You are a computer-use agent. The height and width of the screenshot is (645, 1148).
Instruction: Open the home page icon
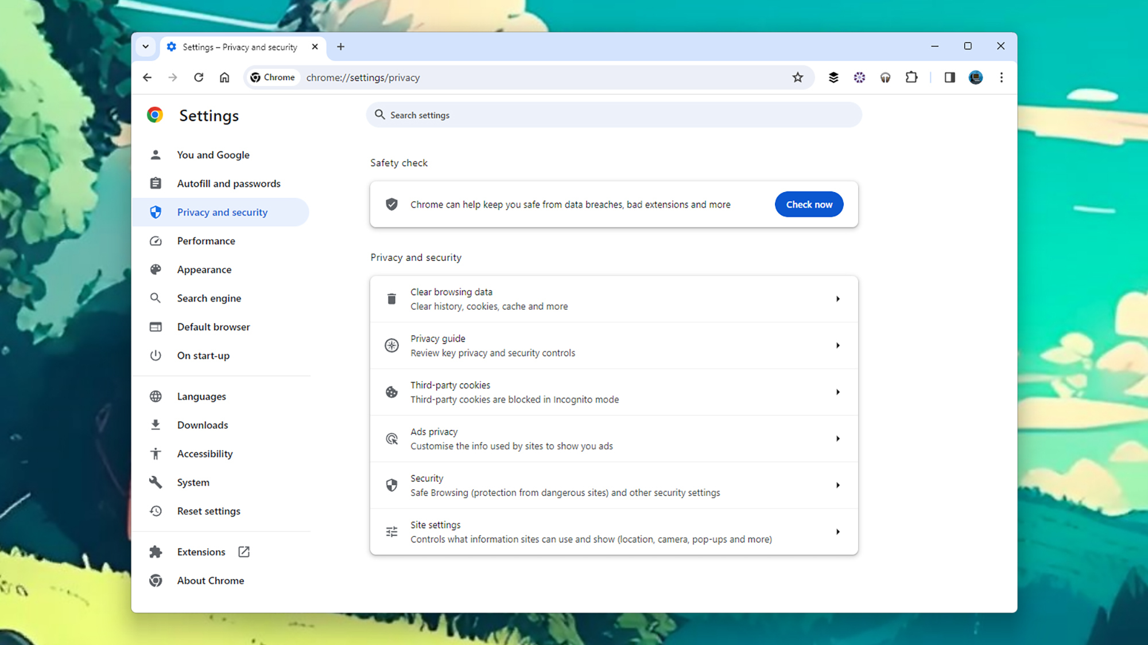tap(224, 77)
